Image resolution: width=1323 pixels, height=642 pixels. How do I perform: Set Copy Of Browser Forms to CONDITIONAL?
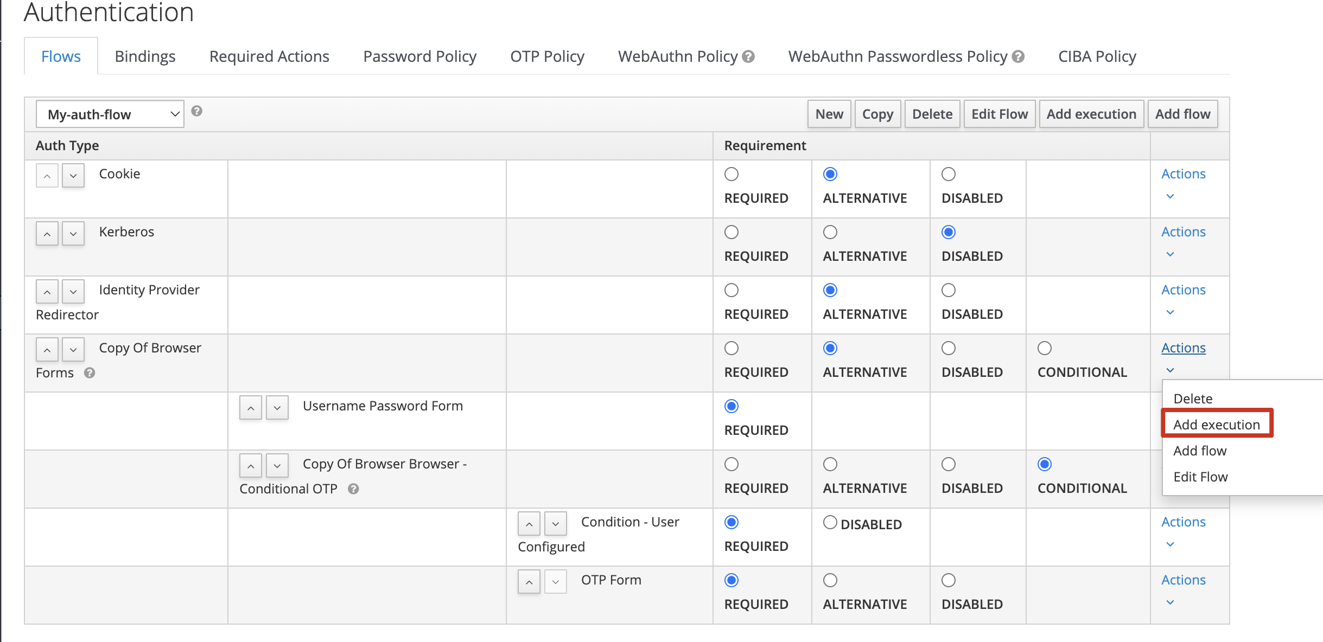tap(1044, 348)
